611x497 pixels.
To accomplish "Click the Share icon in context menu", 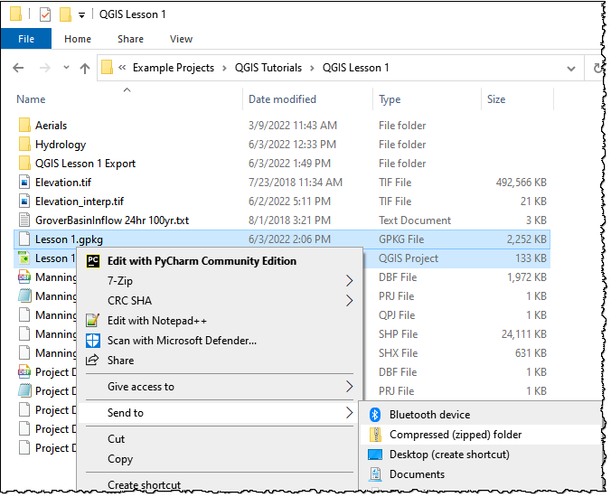I will (91, 361).
